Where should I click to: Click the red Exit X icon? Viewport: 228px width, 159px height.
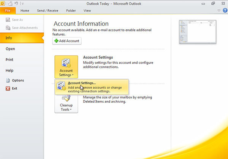[8, 88]
